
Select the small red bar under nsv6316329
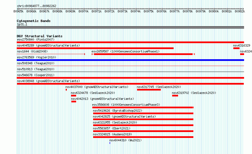pyautogui.click(x=236, y=48)
